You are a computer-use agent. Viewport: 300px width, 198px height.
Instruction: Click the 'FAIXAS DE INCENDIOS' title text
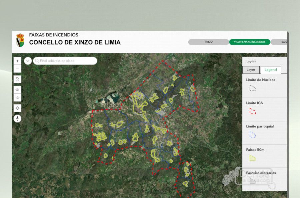54,35
